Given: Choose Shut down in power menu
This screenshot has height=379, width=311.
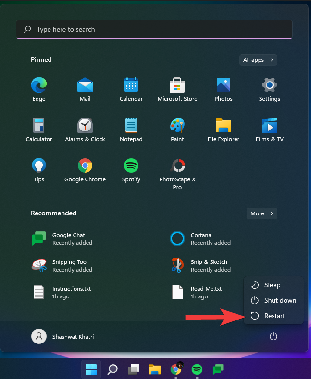Looking at the screenshot, I should pos(274,300).
